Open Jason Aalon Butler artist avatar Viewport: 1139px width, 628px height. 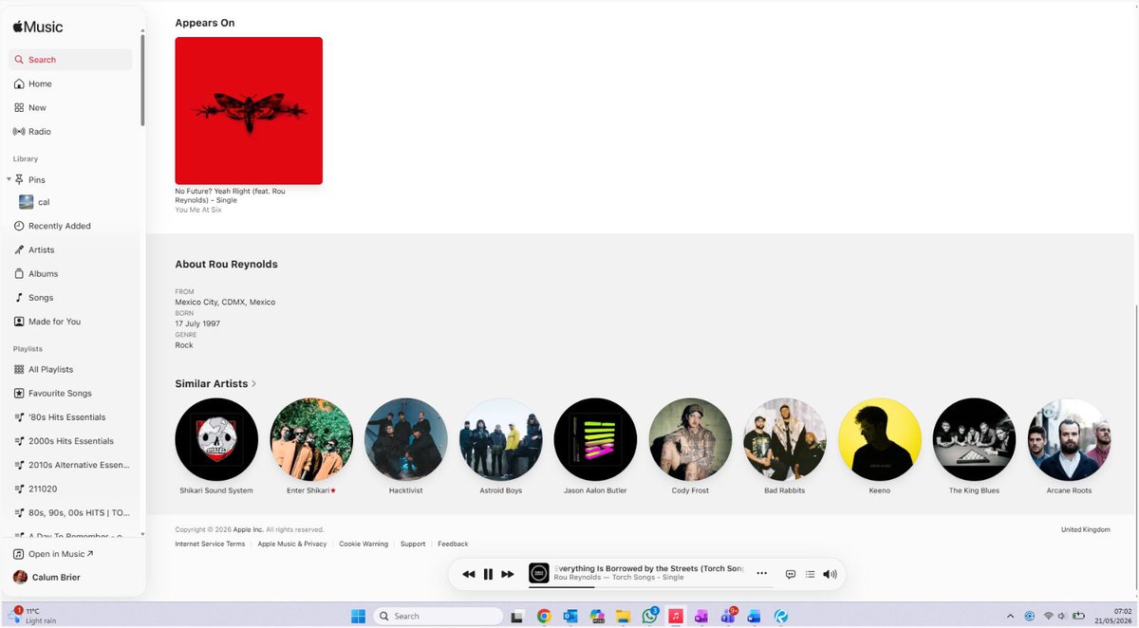595,439
